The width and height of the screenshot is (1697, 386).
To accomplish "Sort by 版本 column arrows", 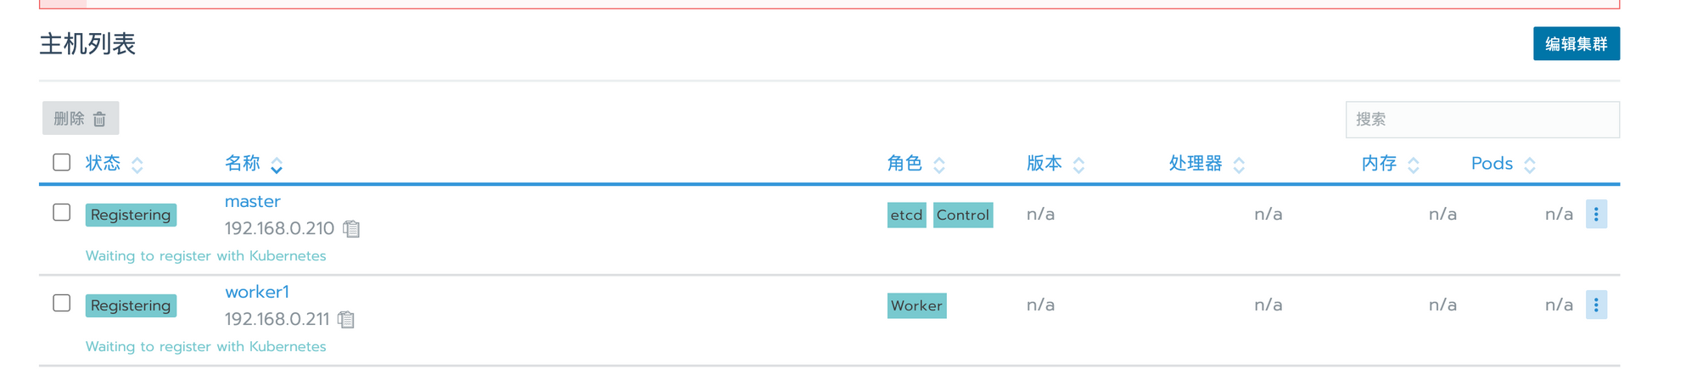I will 1078,165.
